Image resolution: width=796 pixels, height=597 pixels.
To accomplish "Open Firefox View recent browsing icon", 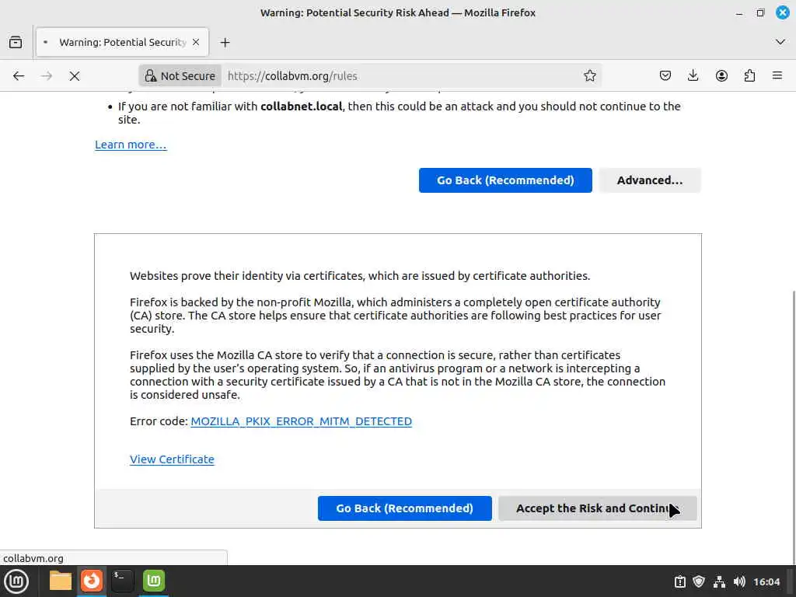I will 16,42.
